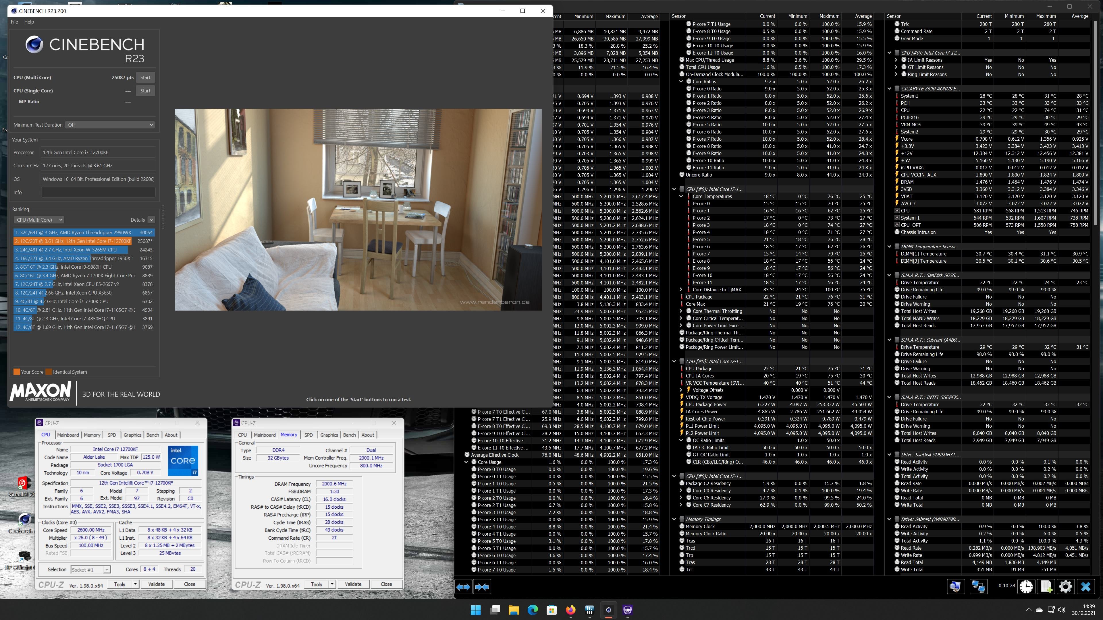The height and width of the screenshot is (620, 1103).
Task: Open the CPU (Multi Core) ranking dropdown
Action: (39, 220)
